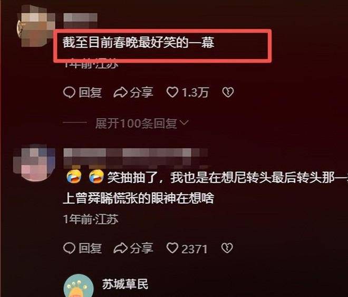Open the 苏城草民 username profile
Viewport: 348px width, 297px height.
click(125, 284)
